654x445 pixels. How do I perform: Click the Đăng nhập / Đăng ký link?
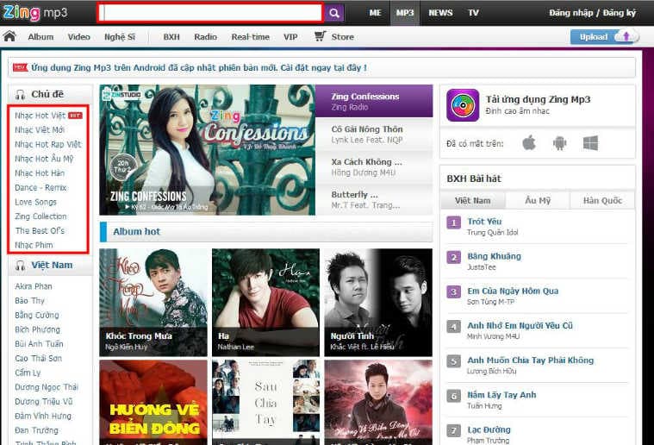tap(590, 13)
